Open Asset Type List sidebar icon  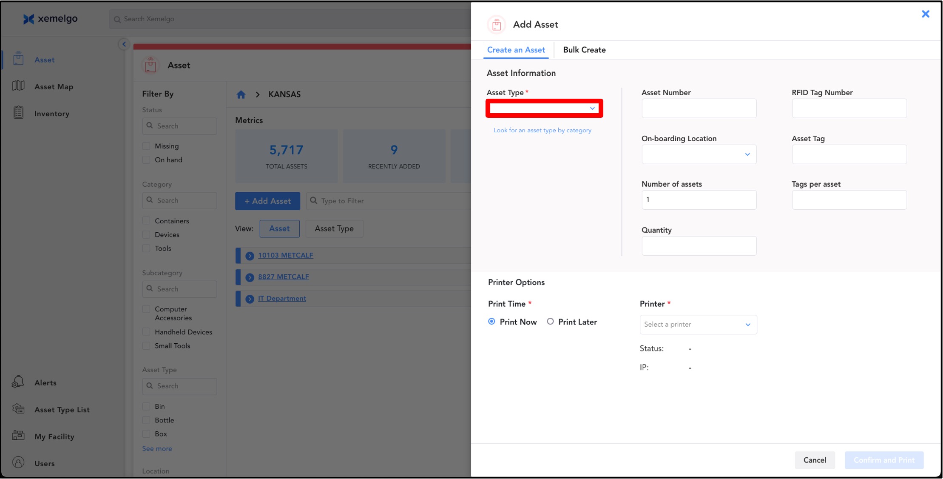coord(18,409)
